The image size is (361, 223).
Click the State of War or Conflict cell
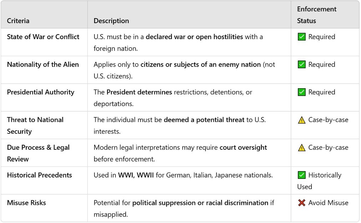(x=44, y=42)
